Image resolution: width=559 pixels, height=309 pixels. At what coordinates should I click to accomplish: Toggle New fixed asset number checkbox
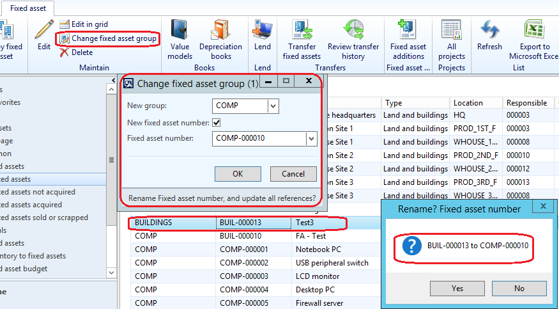(217, 122)
